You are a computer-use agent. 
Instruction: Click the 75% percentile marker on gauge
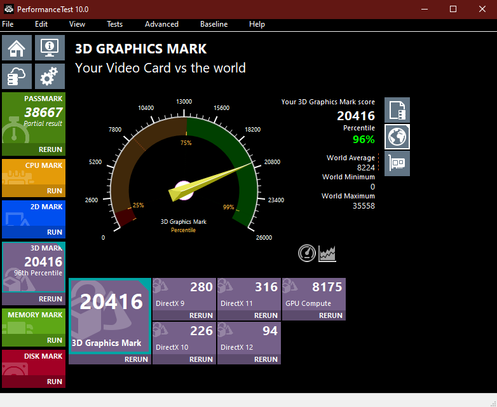point(186,143)
